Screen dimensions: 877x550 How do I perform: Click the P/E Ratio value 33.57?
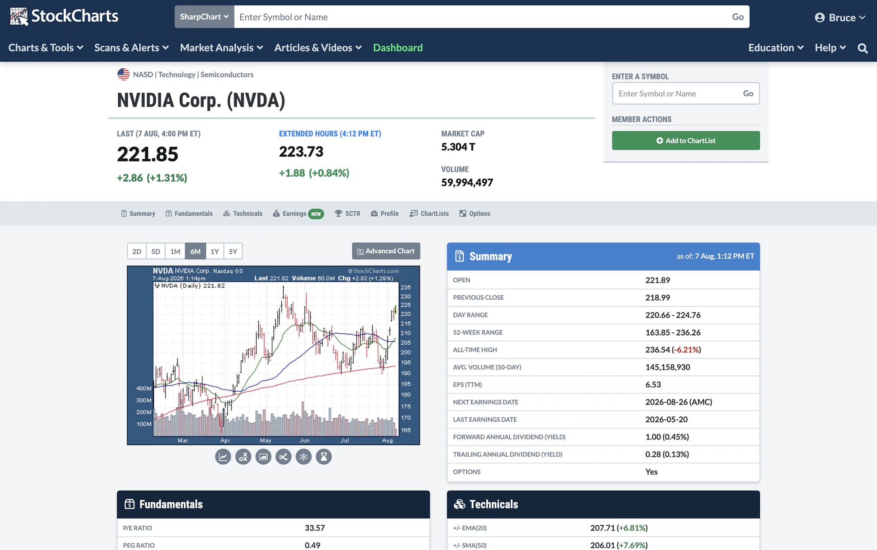(315, 528)
